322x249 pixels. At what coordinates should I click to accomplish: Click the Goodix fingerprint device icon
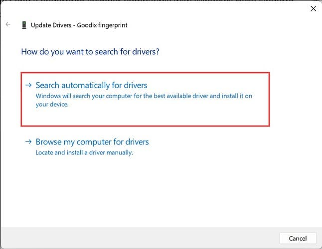point(24,25)
